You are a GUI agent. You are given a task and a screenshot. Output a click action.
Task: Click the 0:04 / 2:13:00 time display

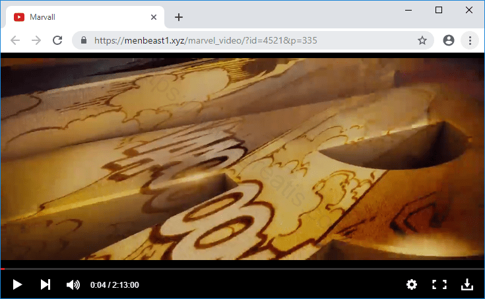pyautogui.click(x=115, y=285)
